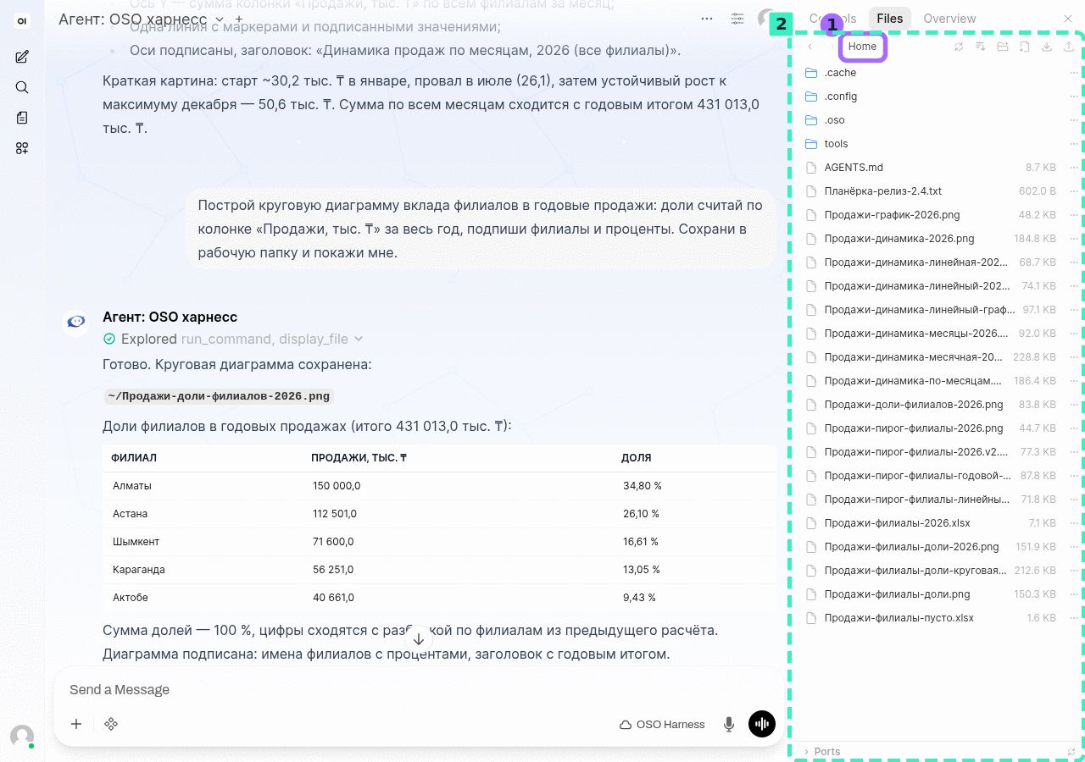
Task: Download the current folder contents
Action: click(x=1047, y=47)
